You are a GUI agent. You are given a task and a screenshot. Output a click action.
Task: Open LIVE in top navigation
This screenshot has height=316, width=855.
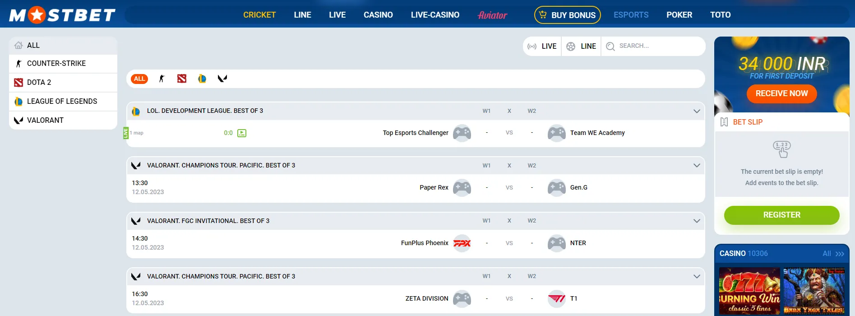tap(337, 15)
